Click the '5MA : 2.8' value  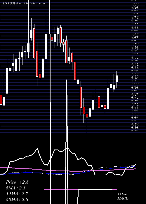pos(16,188)
